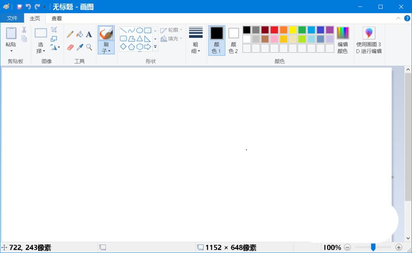
Task: Open the Help question mark icon
Action: 407,19
